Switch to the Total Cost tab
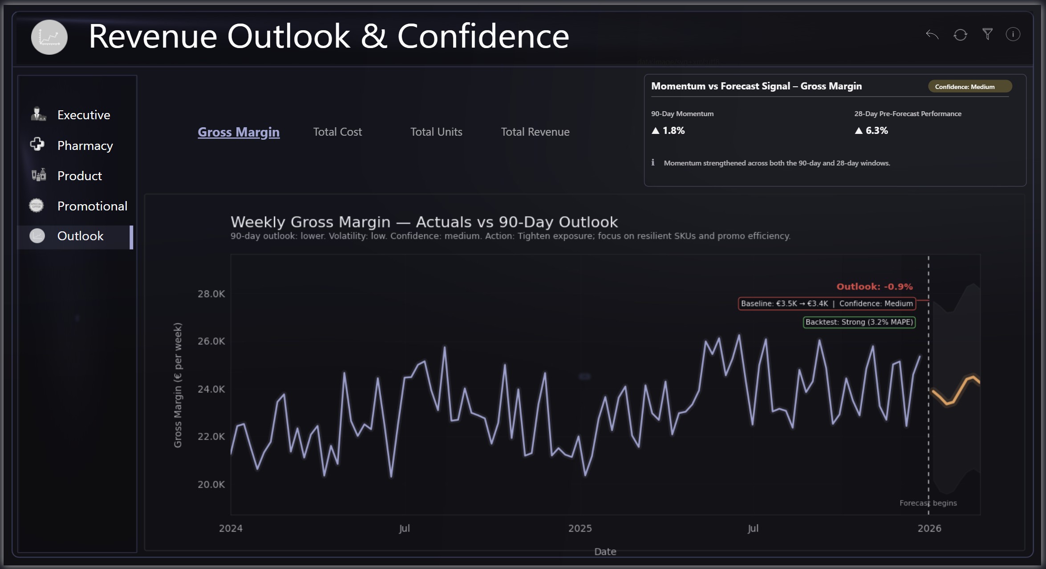Screen dimensions: 1046x569 (x=337, y=132)
